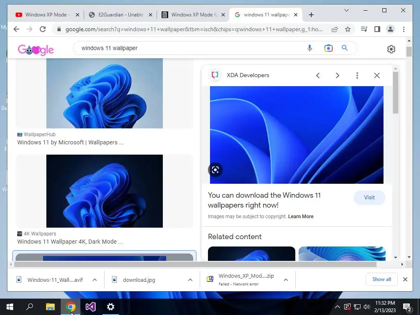Show hidden system tray icons
The height and width of the screenshot is (315, 420).
click(x=338, y=307)
